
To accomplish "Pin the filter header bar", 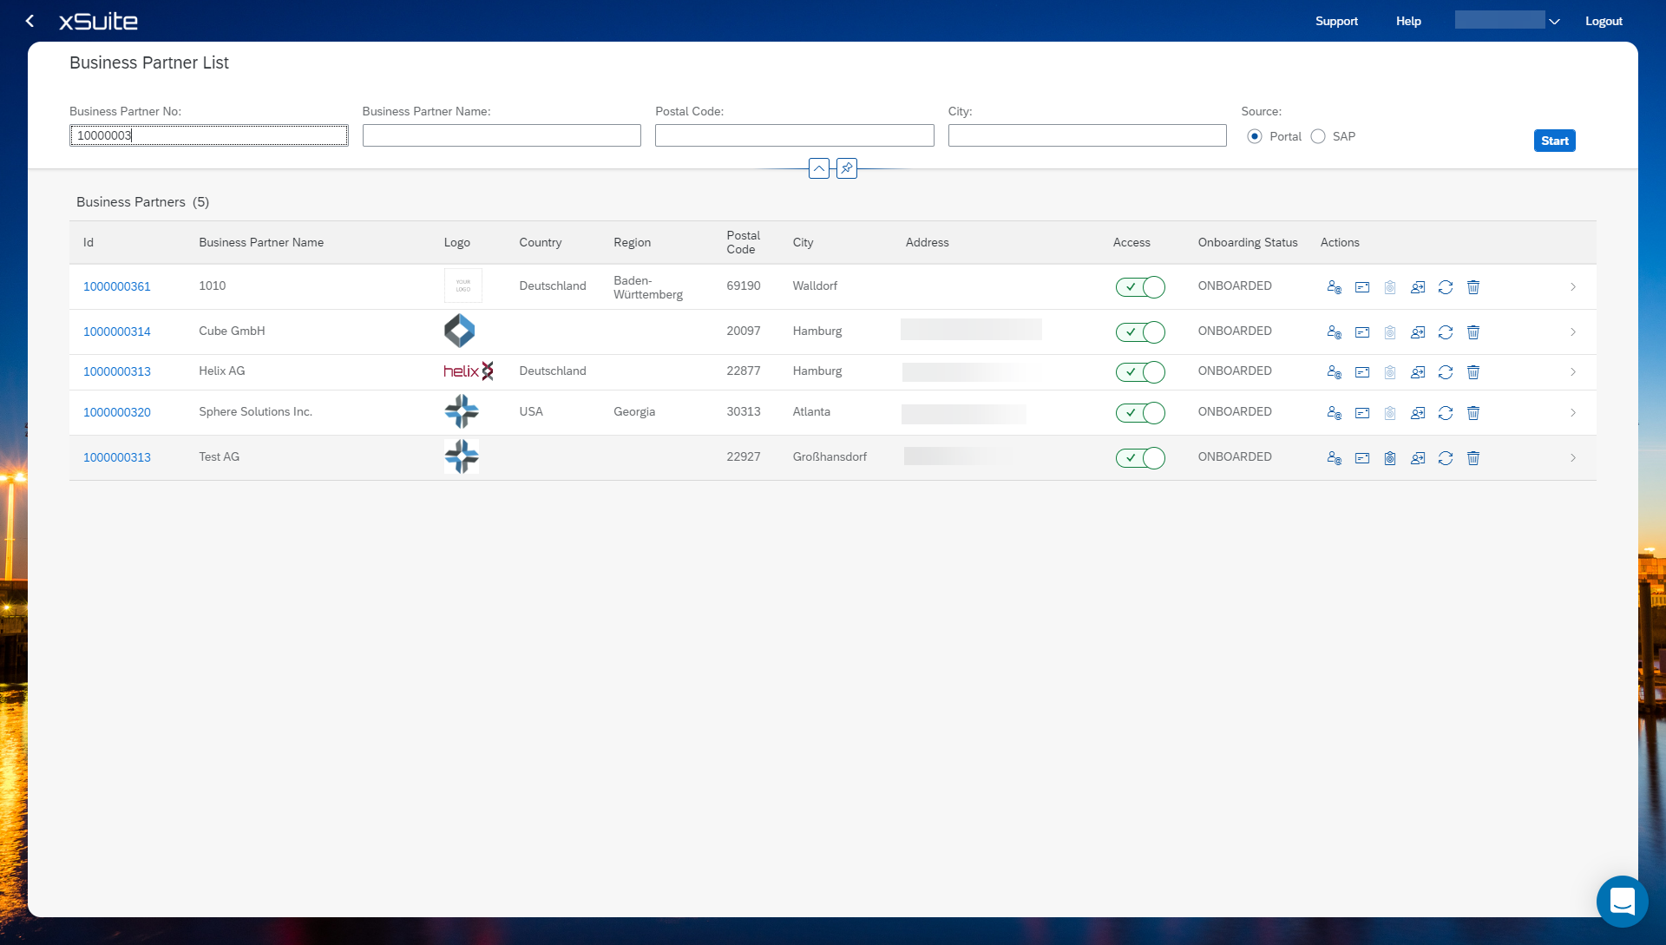I will coord(846,168).
